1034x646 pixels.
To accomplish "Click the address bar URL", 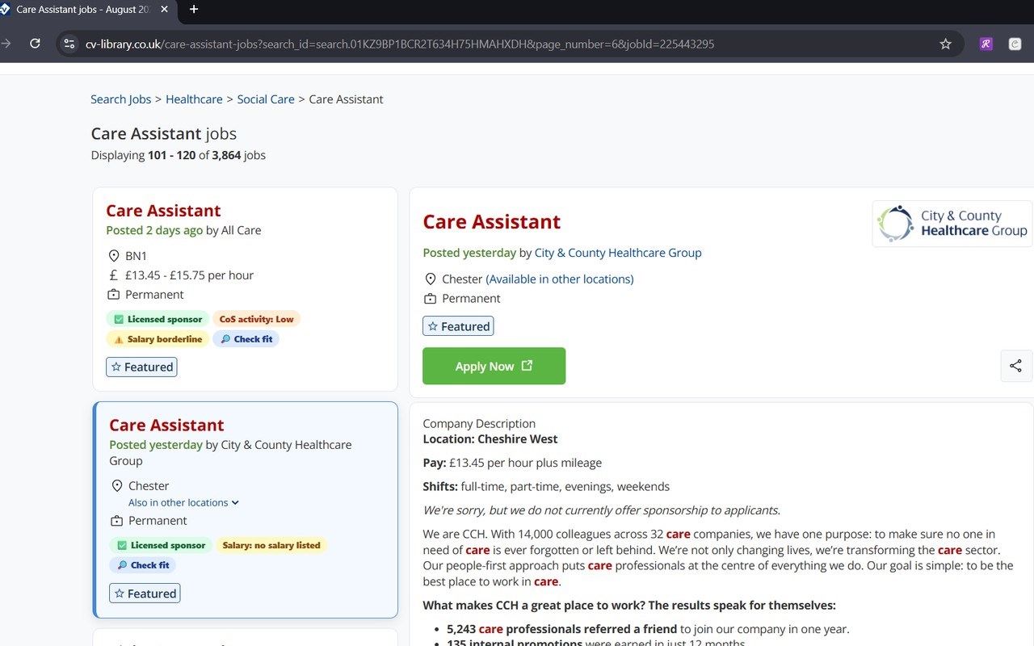I will click(x=400, y=44).
